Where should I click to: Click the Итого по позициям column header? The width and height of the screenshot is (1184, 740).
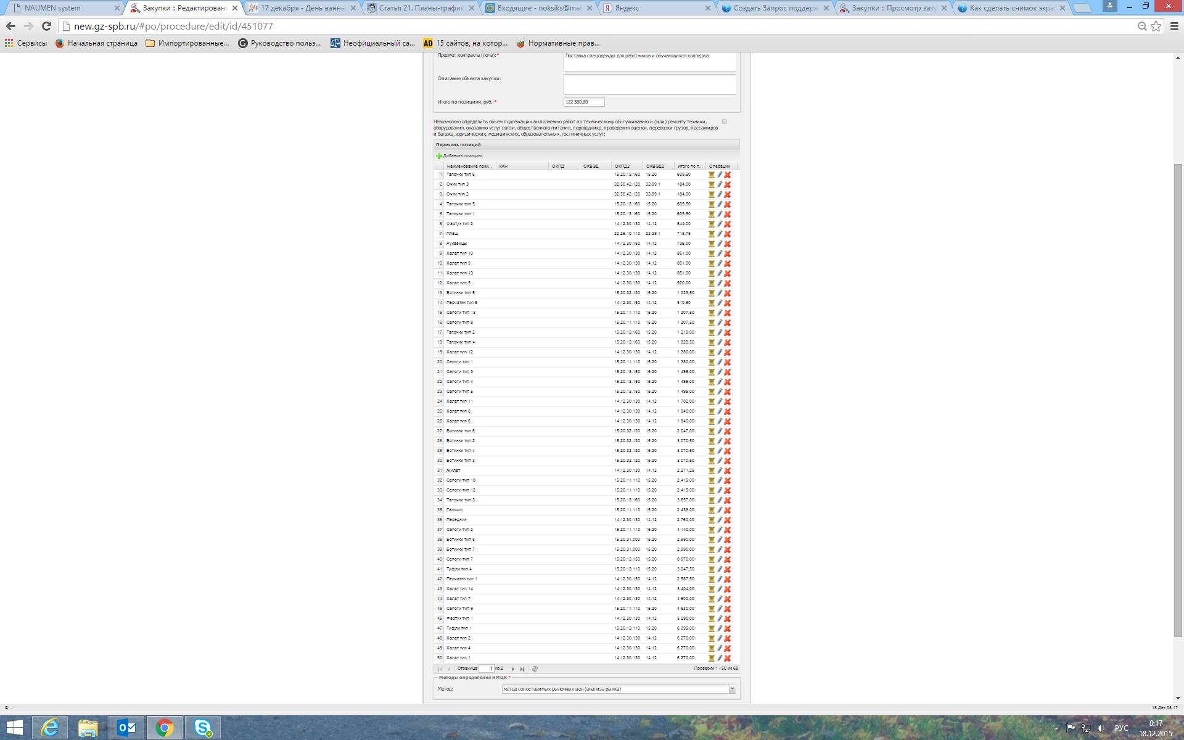(689, 166)
